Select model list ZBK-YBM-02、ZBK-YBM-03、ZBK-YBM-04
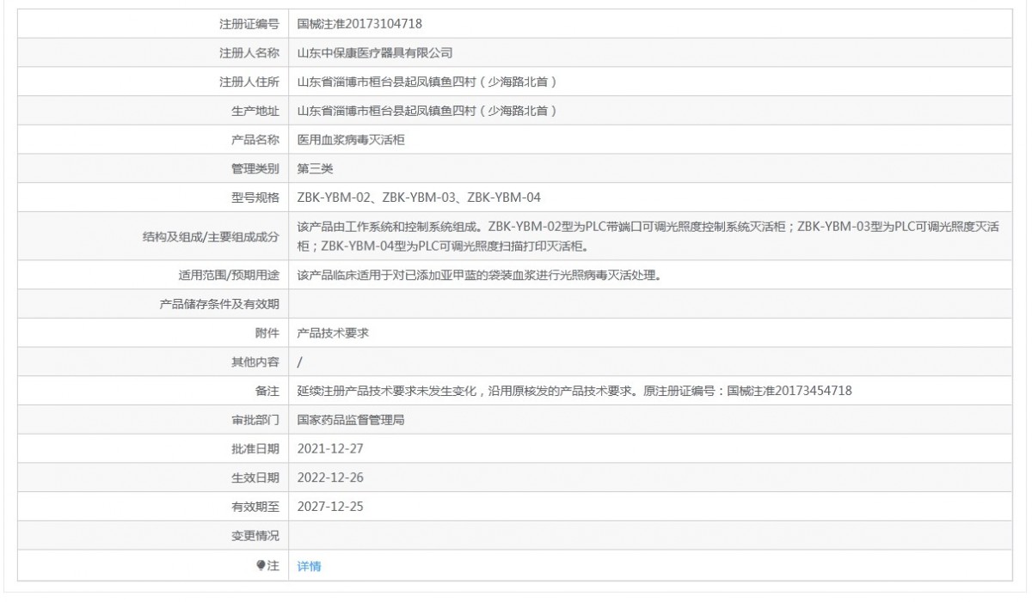Screen dimensions: 1032x602 (x=419, y=198)
